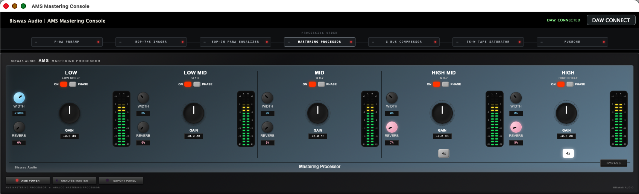639x194 pixels.
Task: Click the LOW band stereo level meter
Action: 121,118
